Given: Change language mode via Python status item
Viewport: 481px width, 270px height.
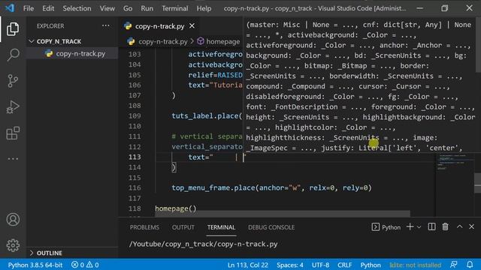Looking at the screenshot, I should [371, 265].
